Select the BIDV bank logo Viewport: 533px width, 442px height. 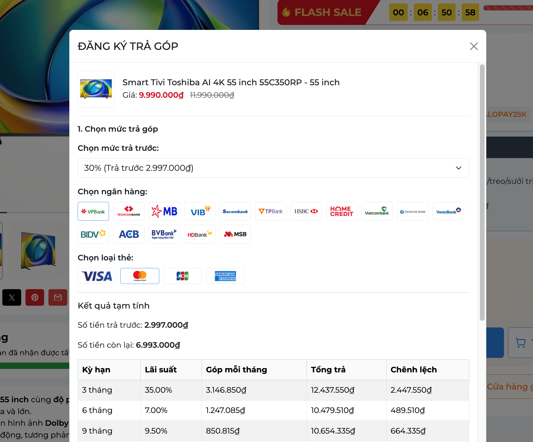tap(93, 234)
